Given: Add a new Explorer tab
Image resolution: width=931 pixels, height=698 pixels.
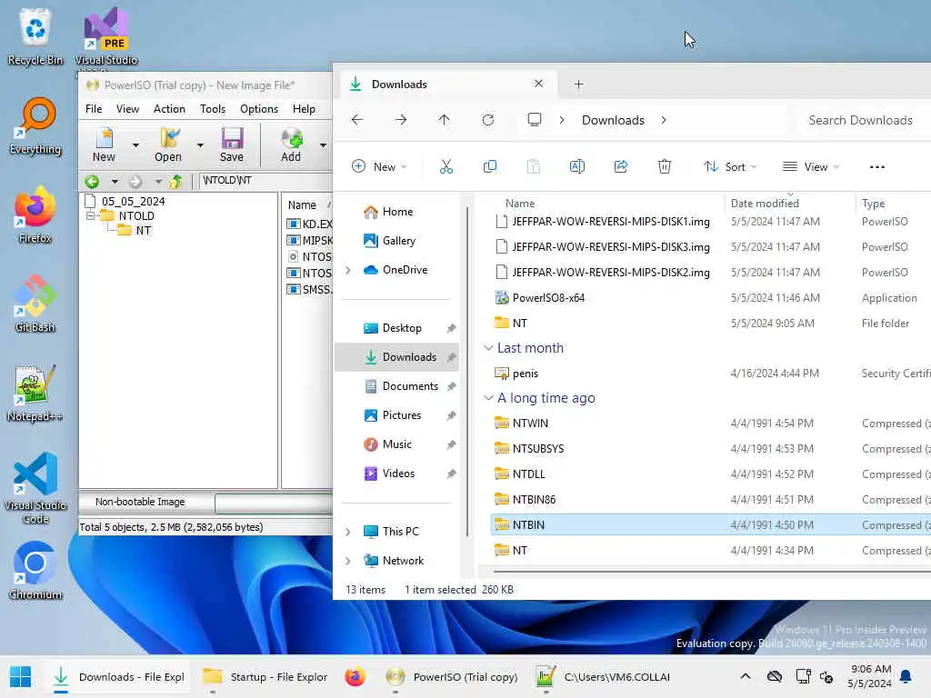Looking at the screenshot, I should 578,85.
